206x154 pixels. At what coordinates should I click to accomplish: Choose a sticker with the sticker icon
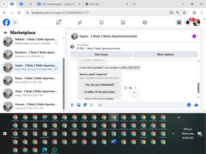click(x=85, y=105)
